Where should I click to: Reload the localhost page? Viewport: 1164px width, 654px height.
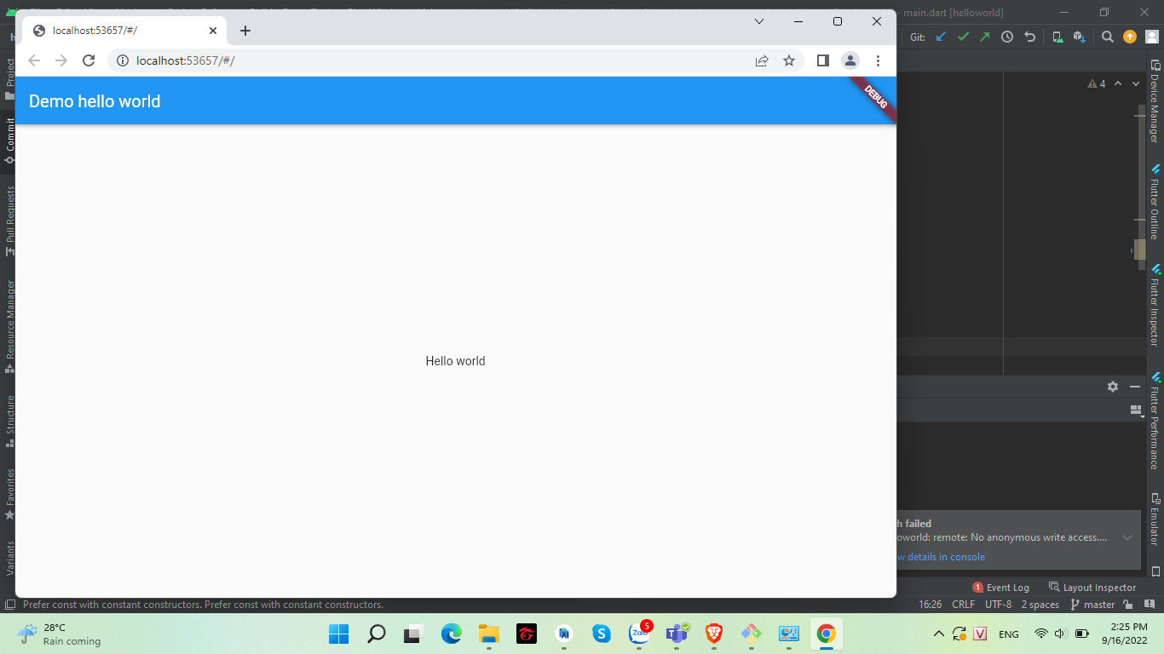(89, 60)
